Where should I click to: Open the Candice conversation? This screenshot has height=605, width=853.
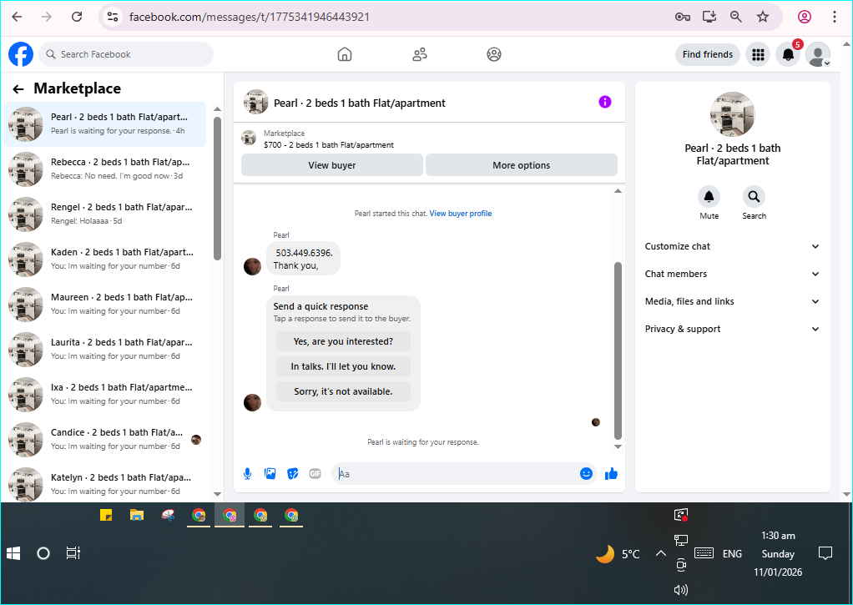(x=105, y=440)
